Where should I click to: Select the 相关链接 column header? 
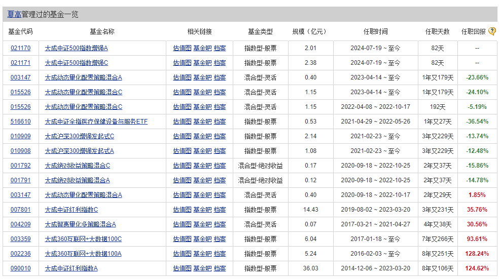click(x=200, y=31)
